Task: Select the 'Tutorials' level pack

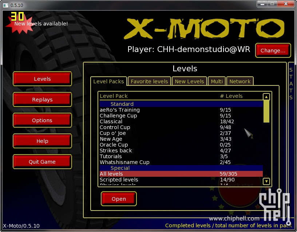Action: click(x=181, y=156)
